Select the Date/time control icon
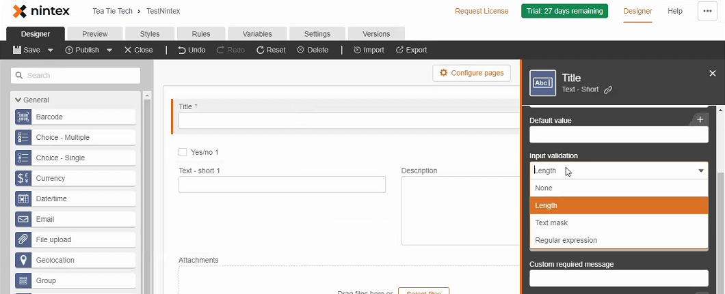 (x=23, y=199)
